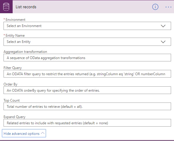174x141 pixels.
Task: Open the info icon for List records
Action: [x=155, y=7]
